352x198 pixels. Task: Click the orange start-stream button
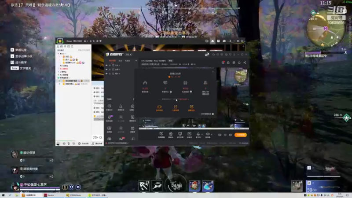(x=241, y=135)
